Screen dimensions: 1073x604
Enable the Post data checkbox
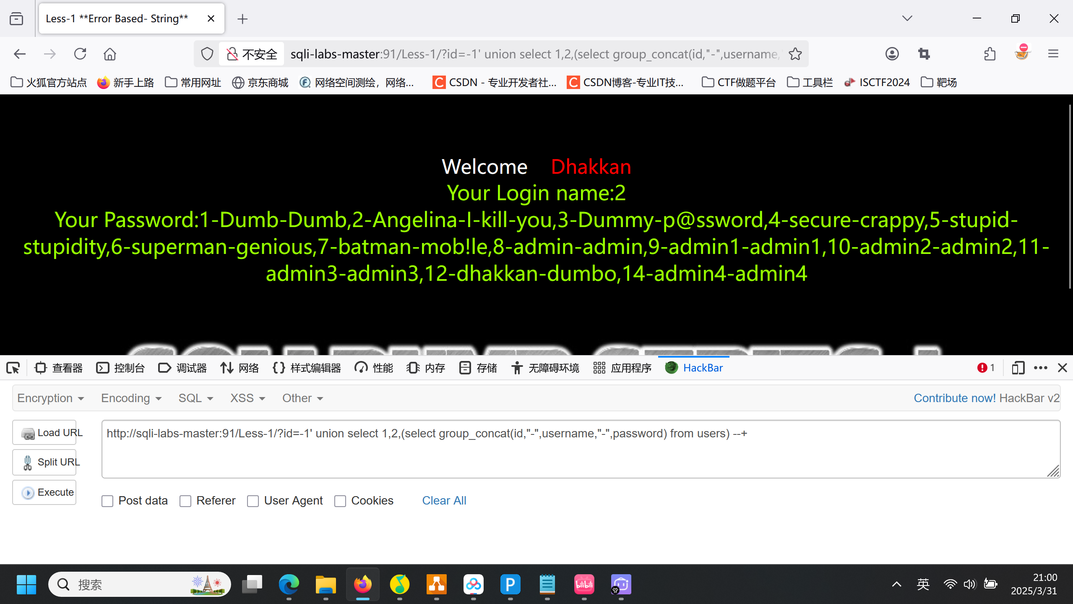[107, 501]
